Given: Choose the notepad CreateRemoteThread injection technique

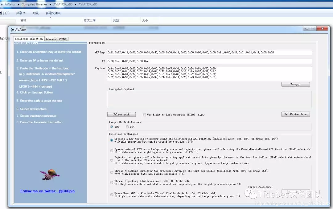Looking at the screenshot, I should click(112, 151).
